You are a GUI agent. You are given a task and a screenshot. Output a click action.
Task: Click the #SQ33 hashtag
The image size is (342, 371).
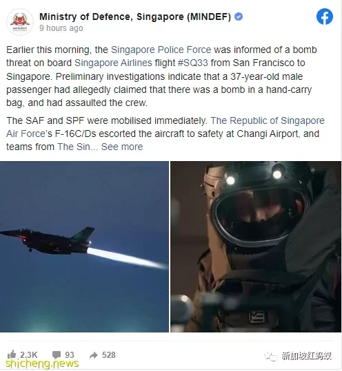pyautogui.click(x=192, y=63)
